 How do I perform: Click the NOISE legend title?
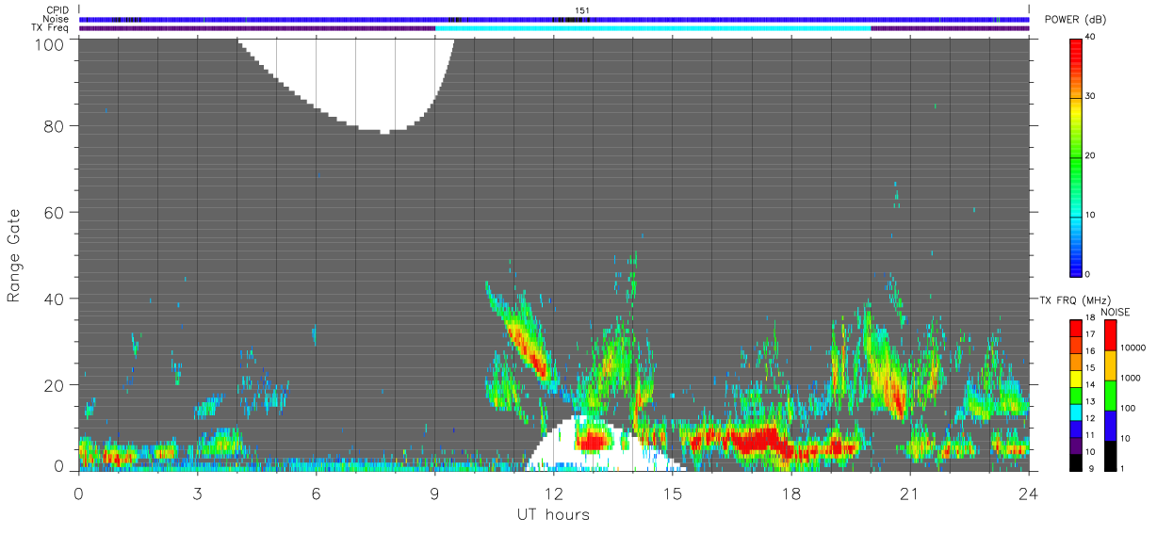click(1115, 313)
